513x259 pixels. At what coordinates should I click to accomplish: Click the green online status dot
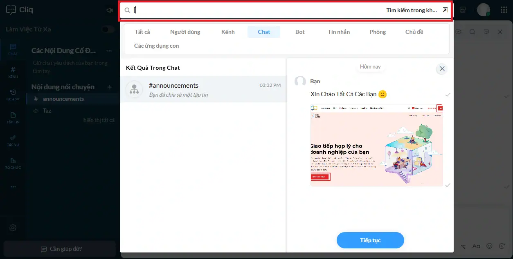click(x=488, y=14)
